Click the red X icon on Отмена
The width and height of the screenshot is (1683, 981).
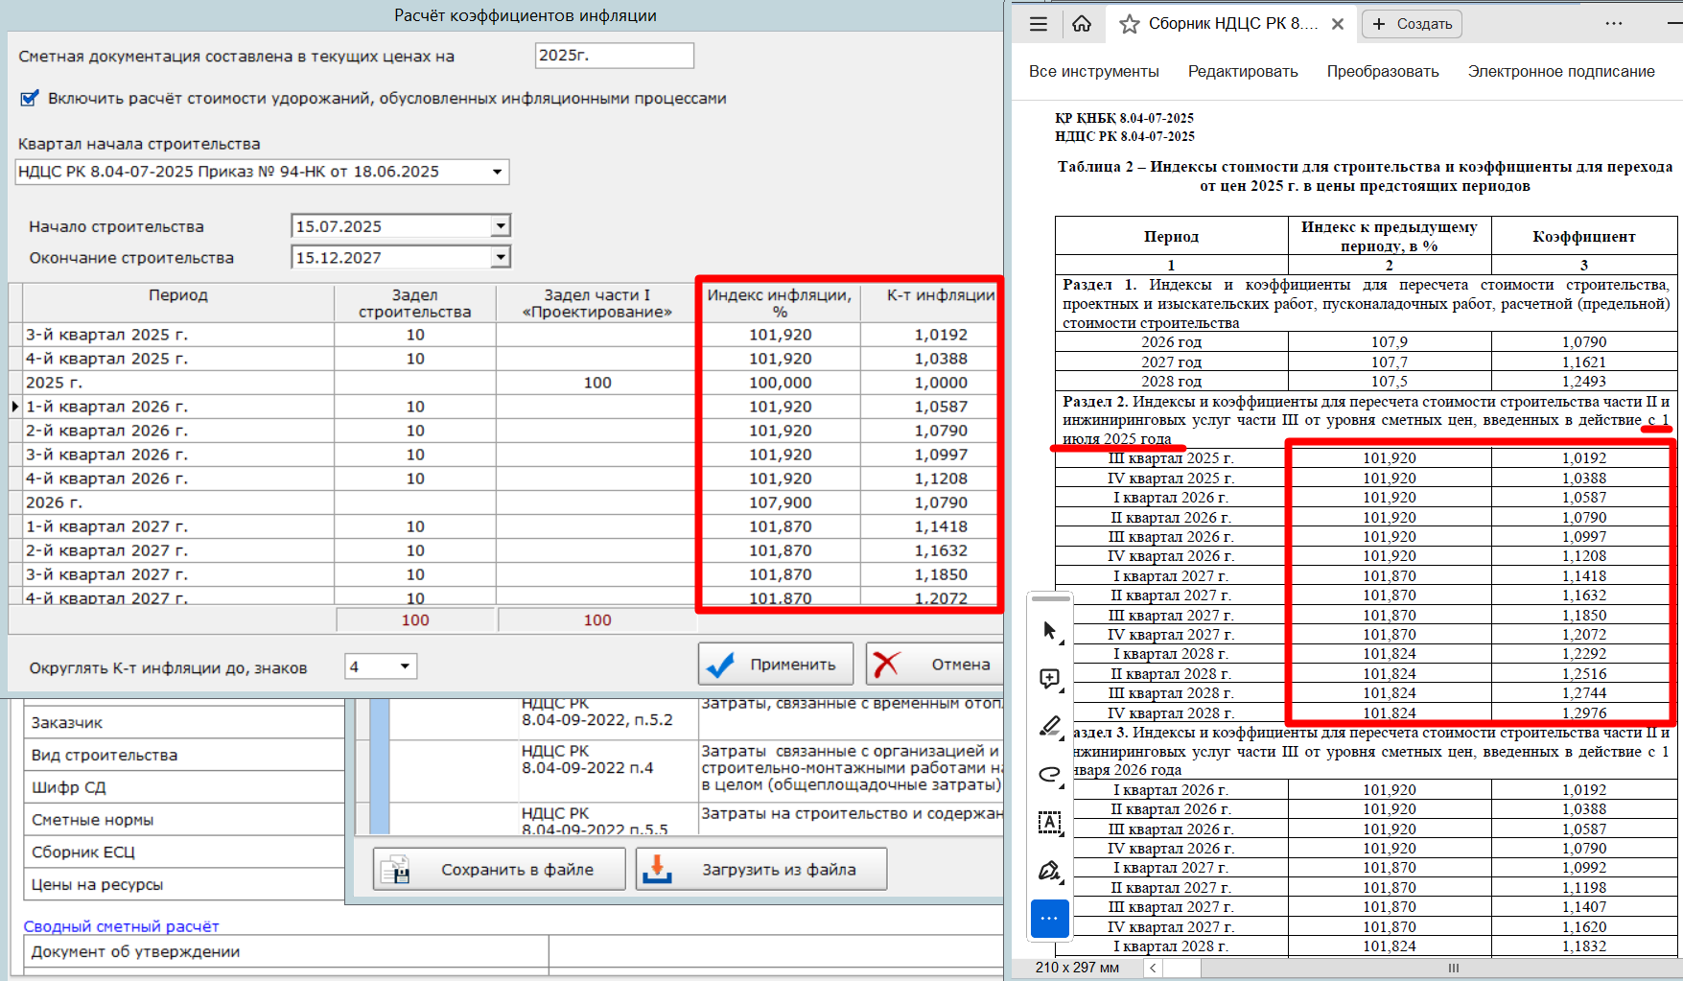887,665
